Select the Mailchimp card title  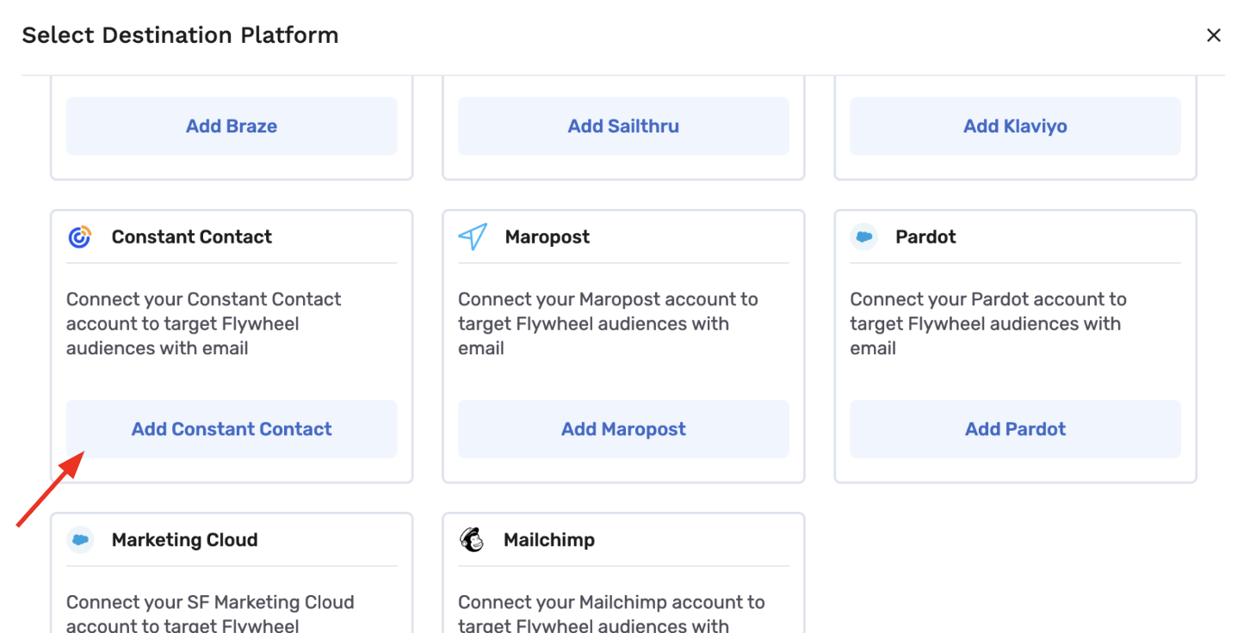[x=549, y=540]
